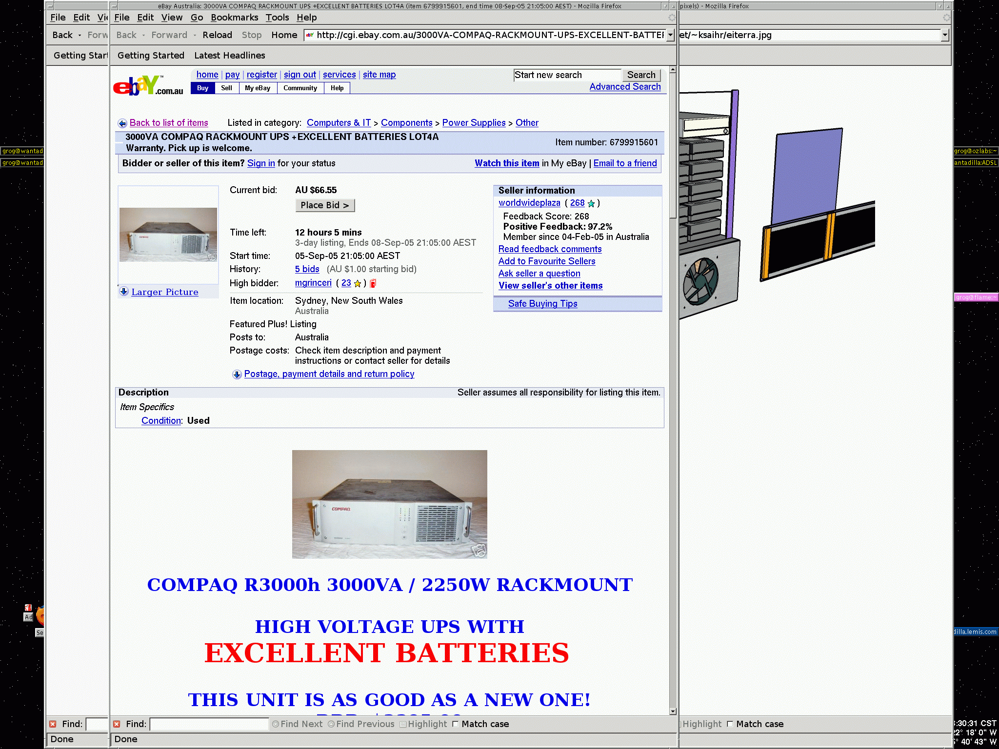
Task: Click the seller's teal feedback star icon
Action: point(591,203)
